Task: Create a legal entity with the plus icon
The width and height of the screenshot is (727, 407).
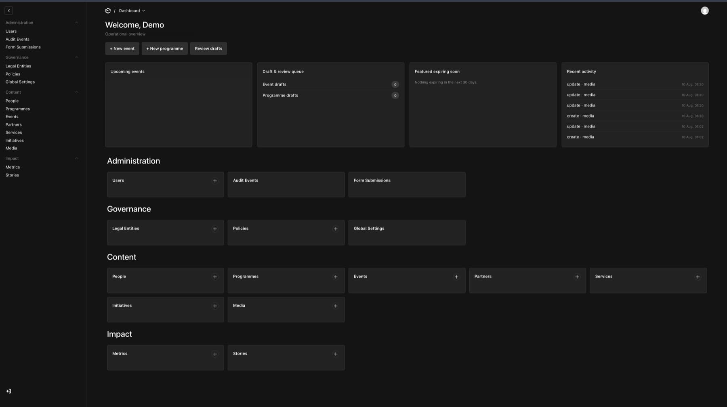Action: [215, 229]
